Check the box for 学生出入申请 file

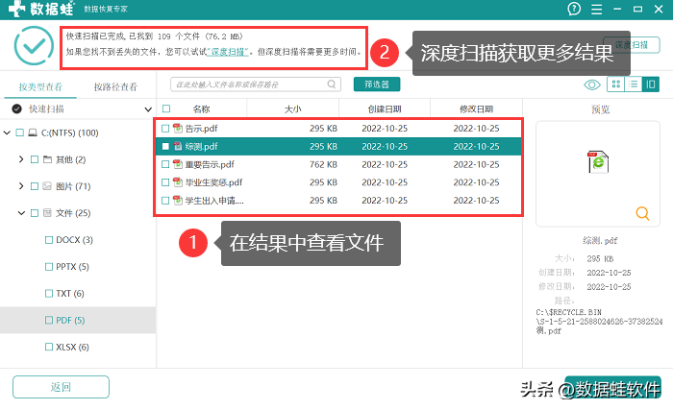point(165,201)
